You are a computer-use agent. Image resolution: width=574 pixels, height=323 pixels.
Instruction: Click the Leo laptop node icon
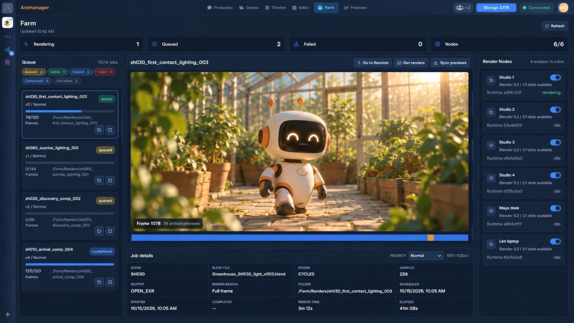[x=491, y=244]
